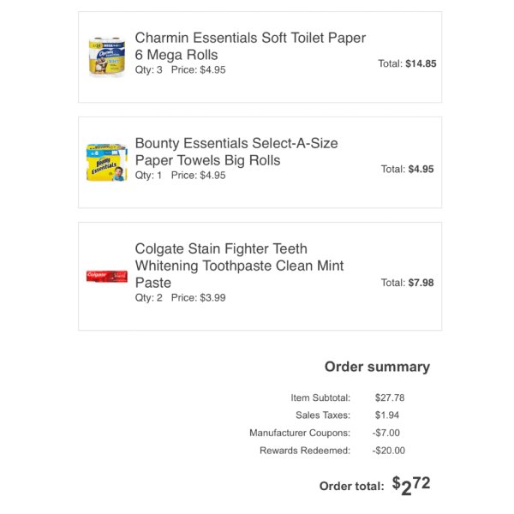
Task: Click the Item Subtotal amount $27.78
Action: (390, 397)
